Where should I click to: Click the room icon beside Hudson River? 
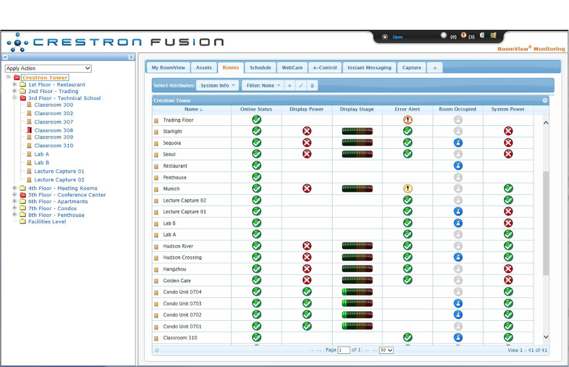pos(156,246)
